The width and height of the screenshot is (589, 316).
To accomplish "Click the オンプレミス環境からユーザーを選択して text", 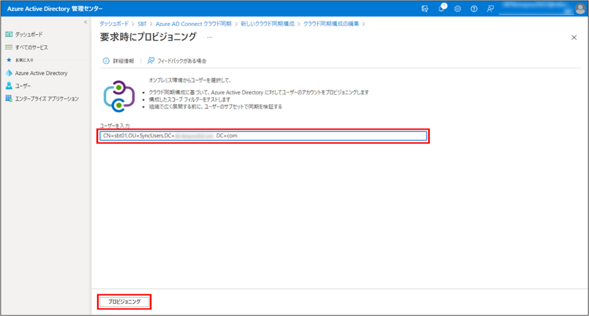I will point(190,81).
